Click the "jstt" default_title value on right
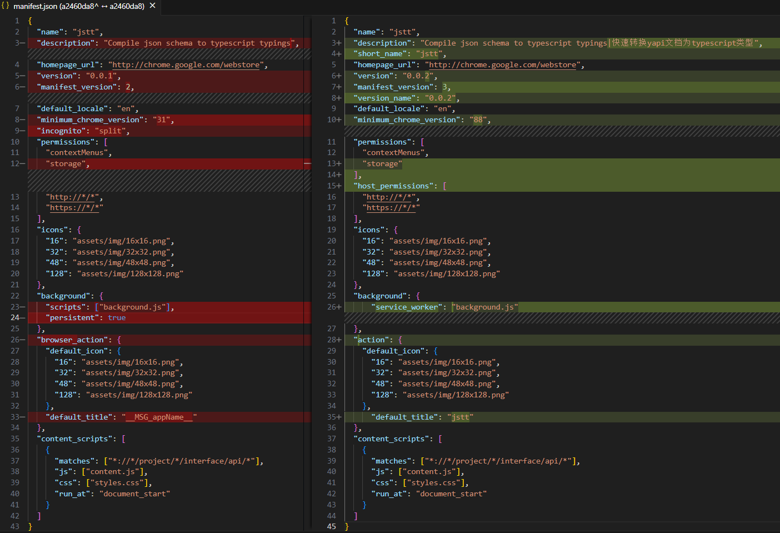The image size is (780, 533). click(460, 417)
